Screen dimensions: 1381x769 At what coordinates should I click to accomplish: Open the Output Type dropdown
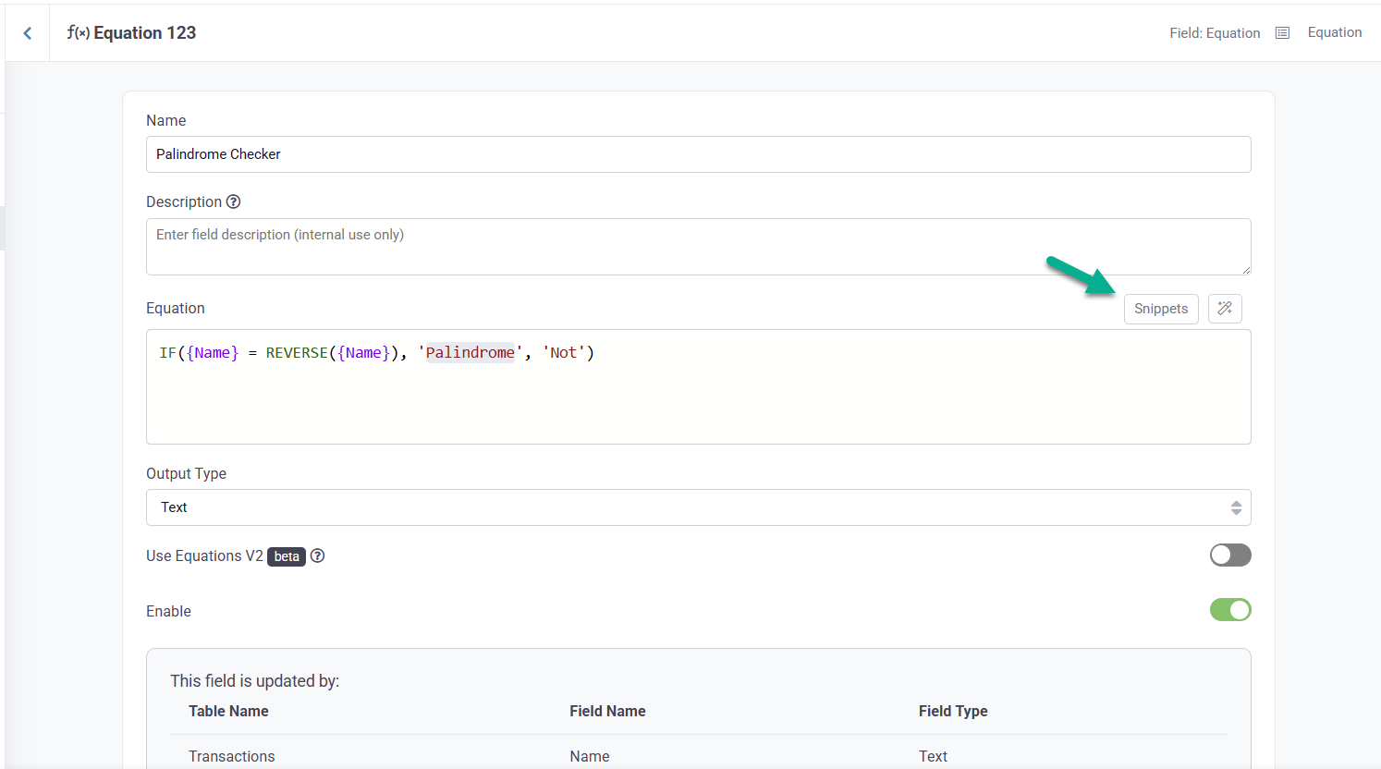(x=698, y=507)
